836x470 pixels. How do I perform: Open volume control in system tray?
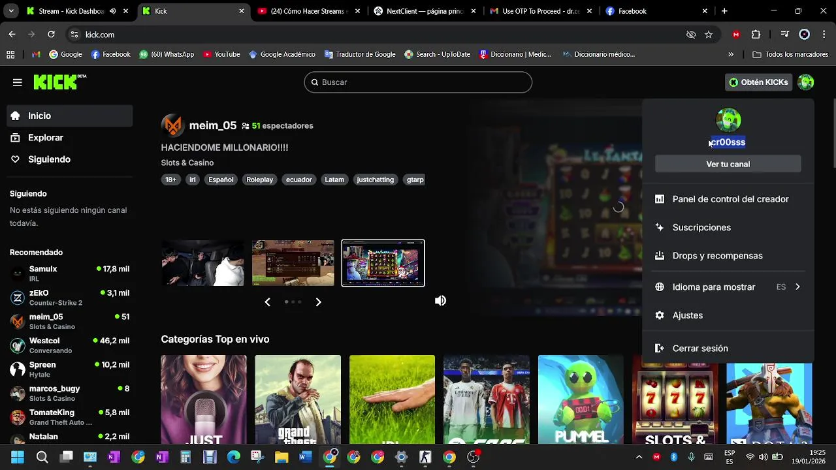pos(763,457)
